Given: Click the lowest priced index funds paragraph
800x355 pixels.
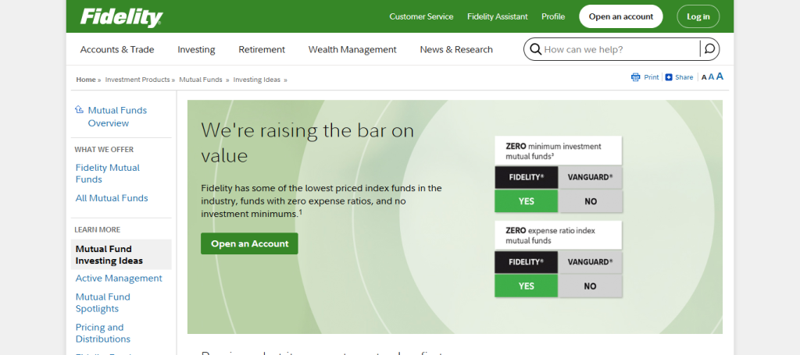Looking at the screenshot, I should point(321,201).
